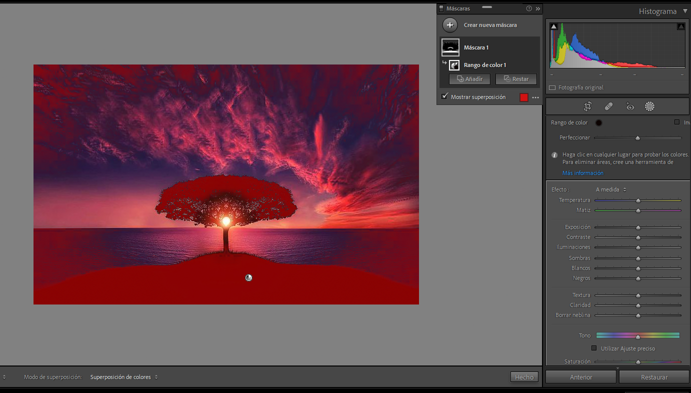Enable Utilizar Ajuste preciso
Image resolution: width=691 pixels, height=393 pixels.
click(594, 348)
